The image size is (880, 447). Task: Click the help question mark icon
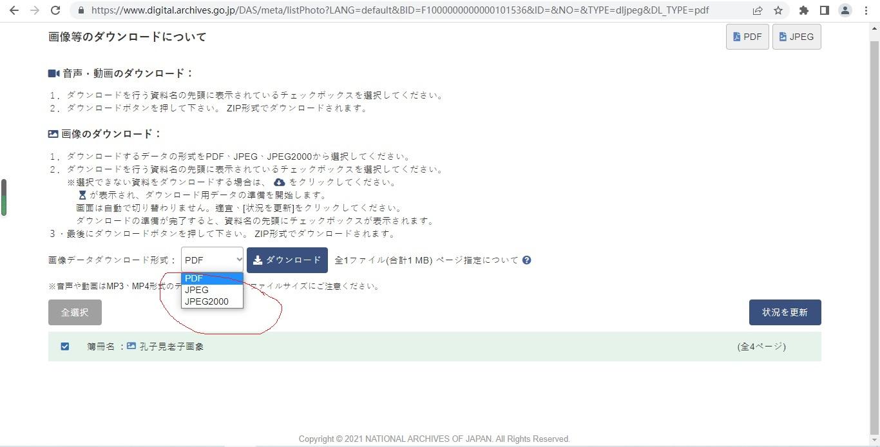coord(526,260)
